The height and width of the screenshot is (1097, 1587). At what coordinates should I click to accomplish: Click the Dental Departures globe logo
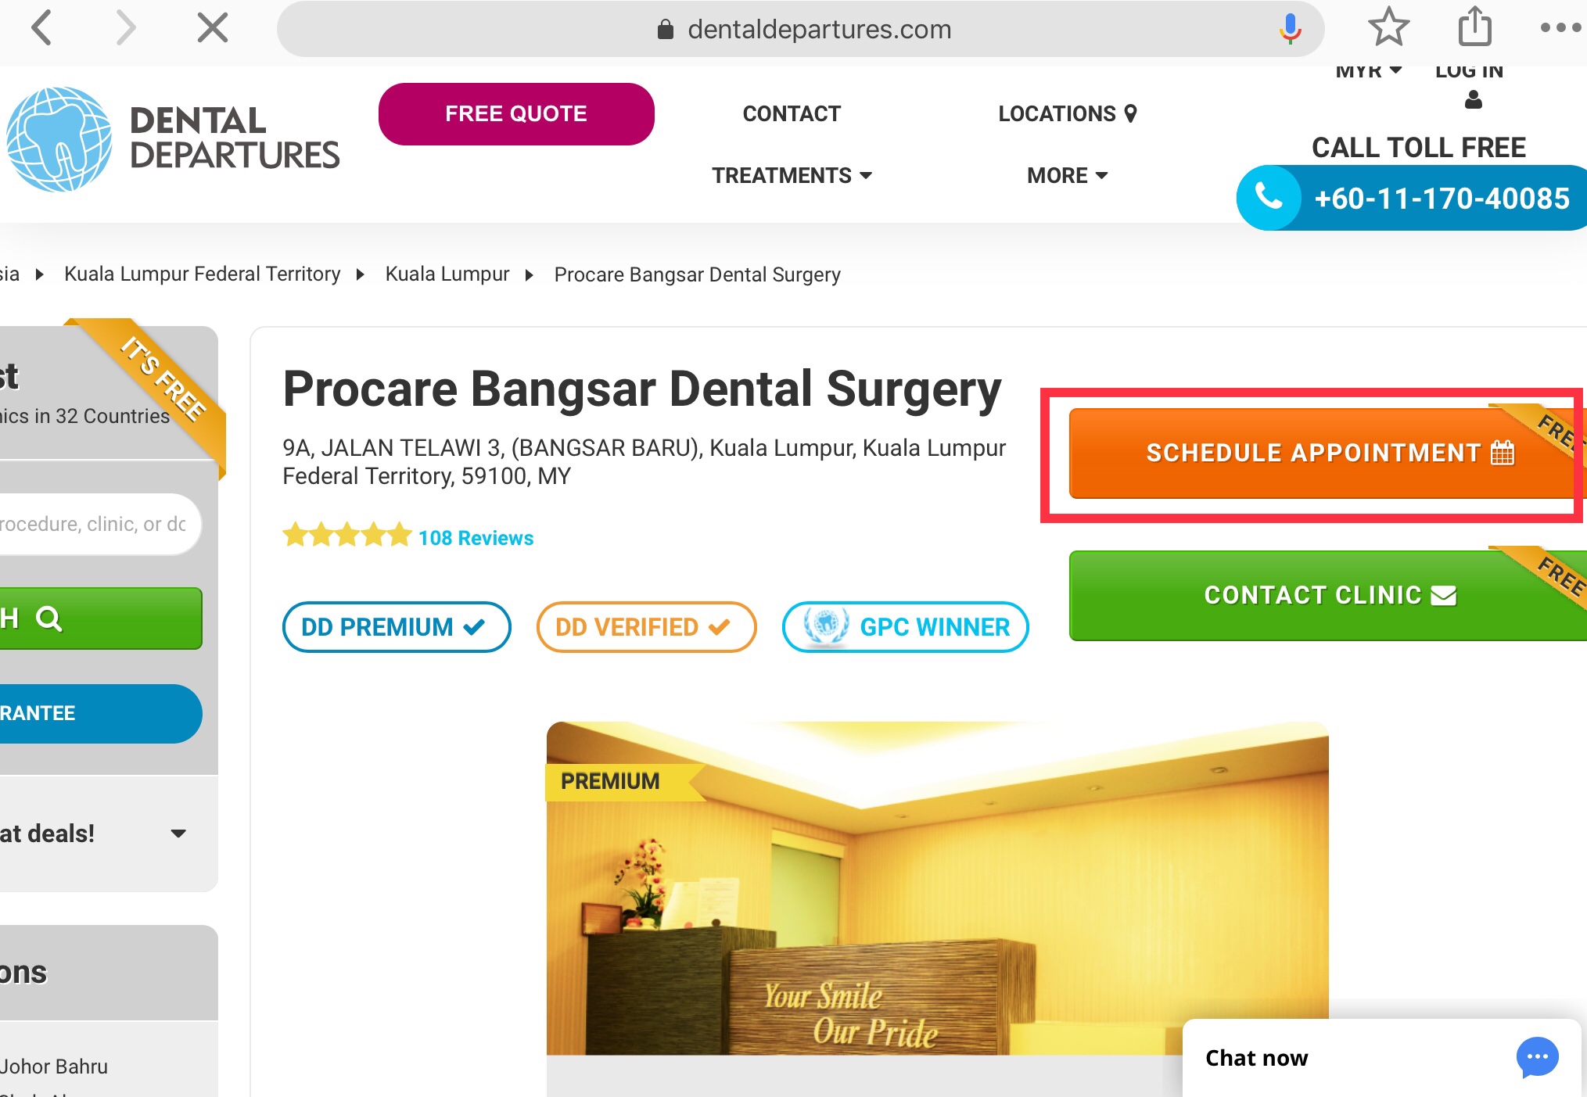[x=60, y=139]
